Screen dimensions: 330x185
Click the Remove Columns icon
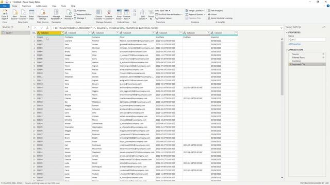109,12
